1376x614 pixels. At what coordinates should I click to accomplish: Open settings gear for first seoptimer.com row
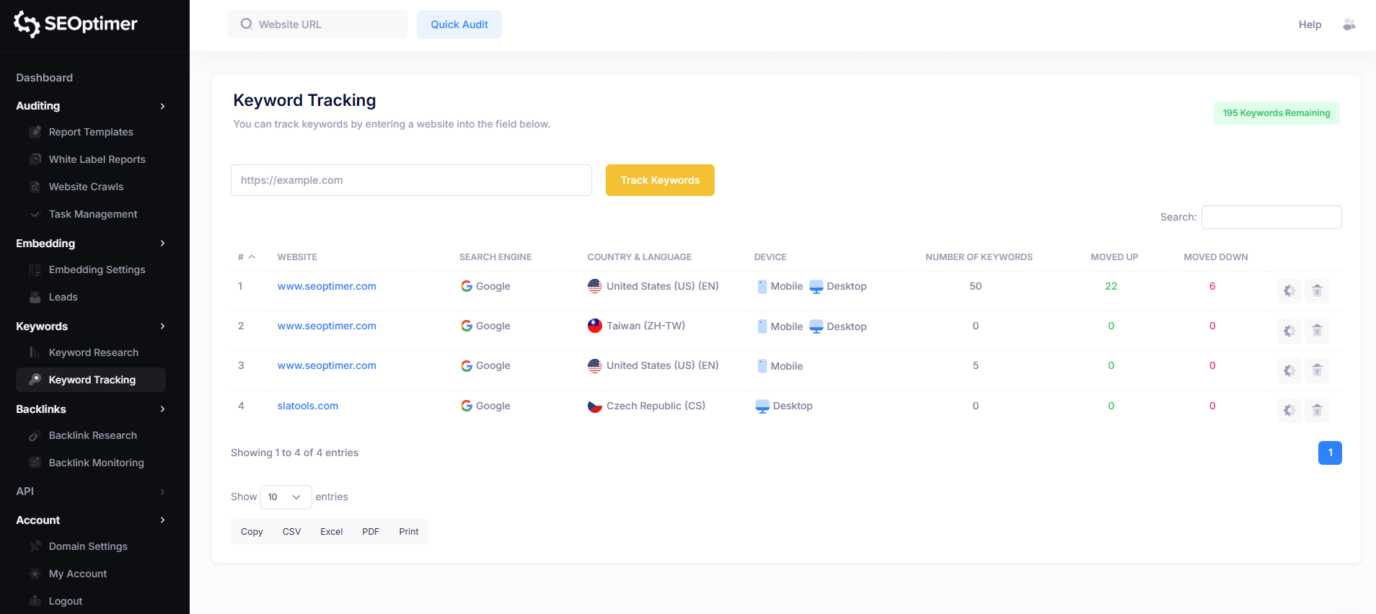tap(1289, 291)
